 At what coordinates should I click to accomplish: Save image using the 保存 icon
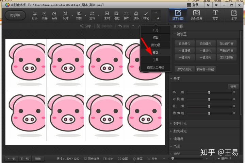point(45,16)
